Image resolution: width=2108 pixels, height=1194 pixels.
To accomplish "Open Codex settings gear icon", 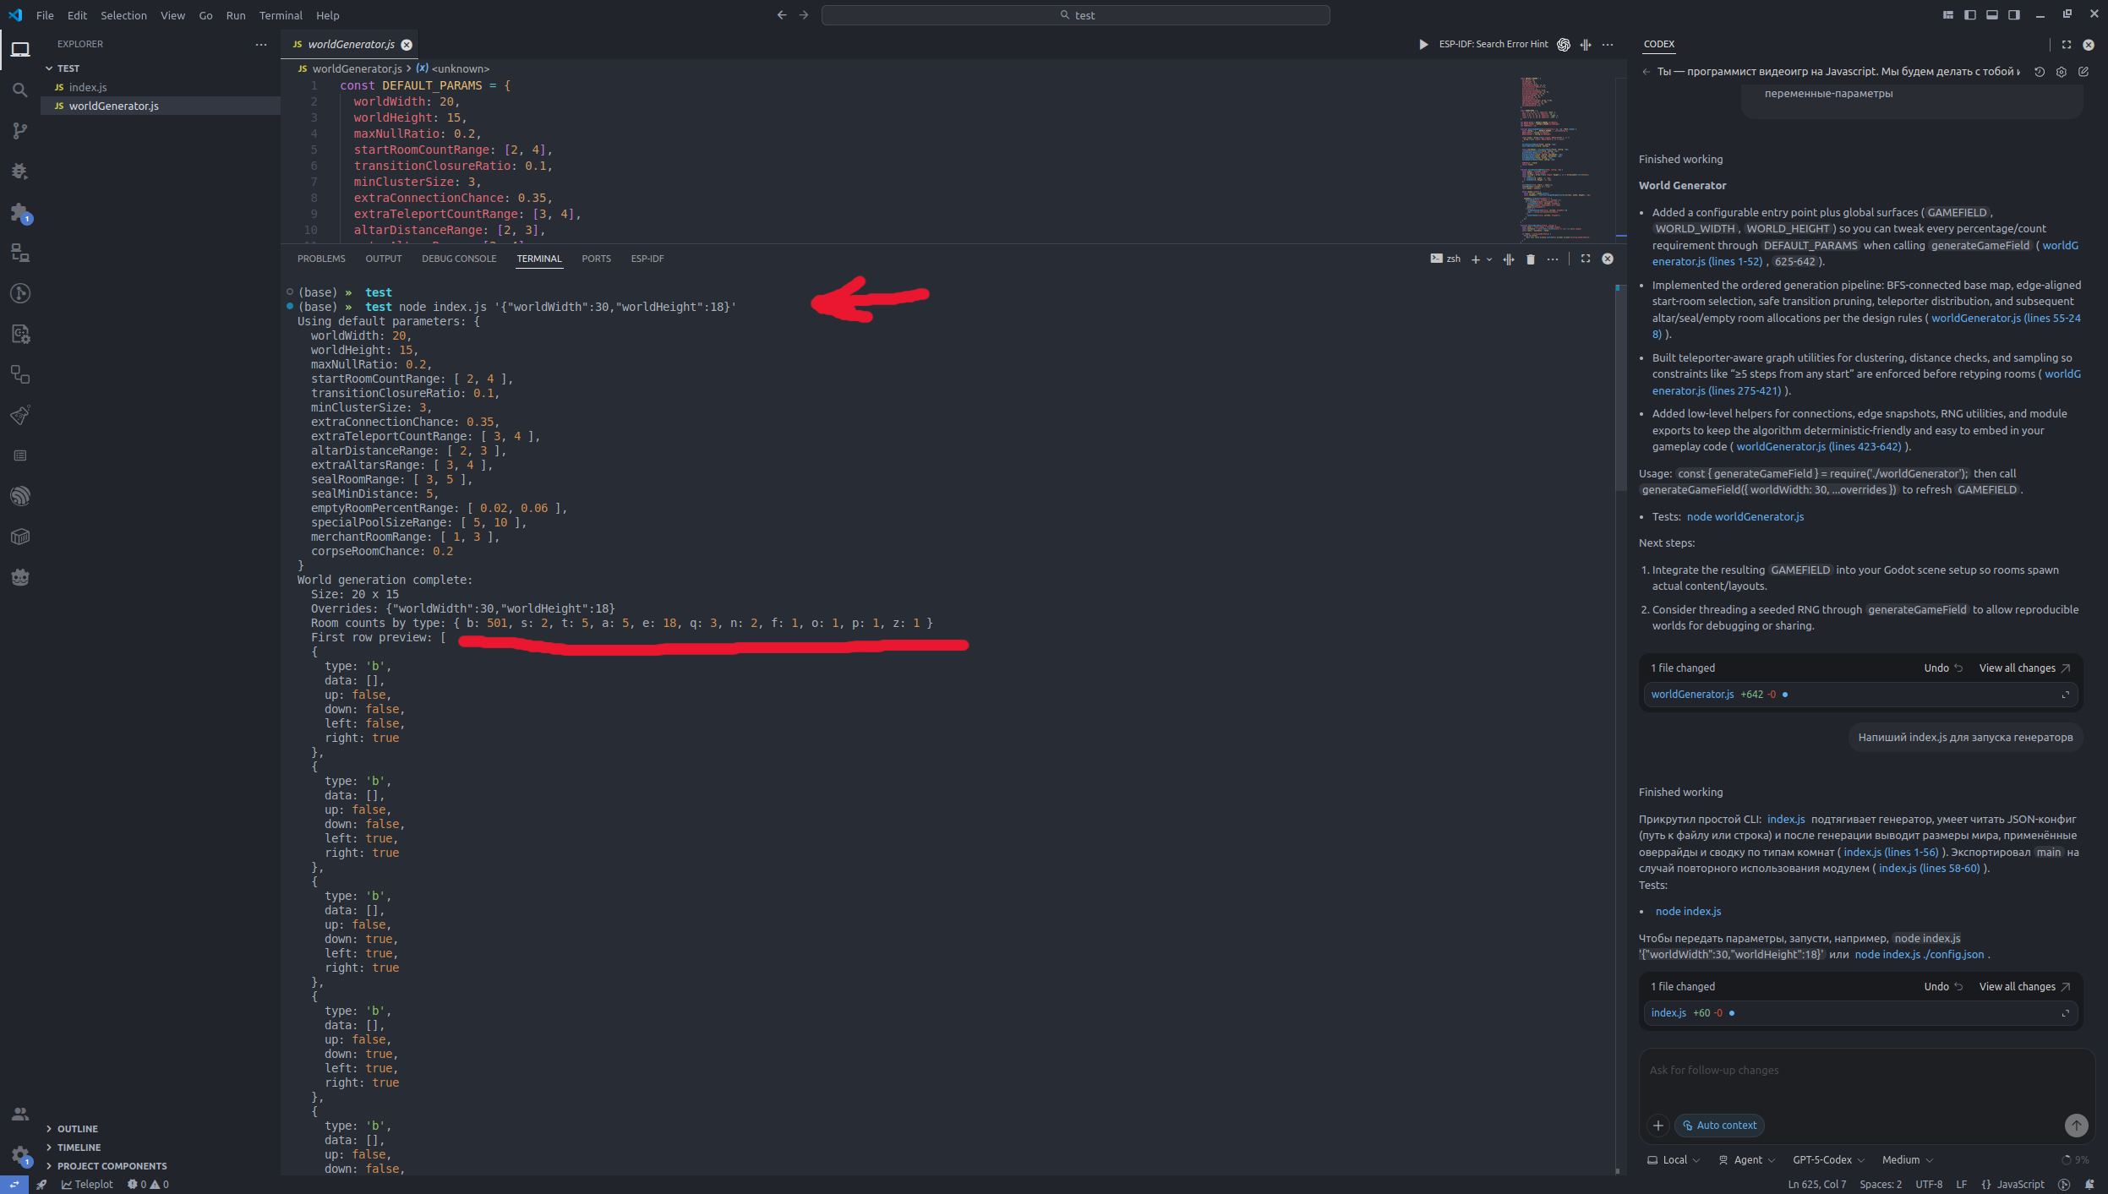I will 2062,72.
